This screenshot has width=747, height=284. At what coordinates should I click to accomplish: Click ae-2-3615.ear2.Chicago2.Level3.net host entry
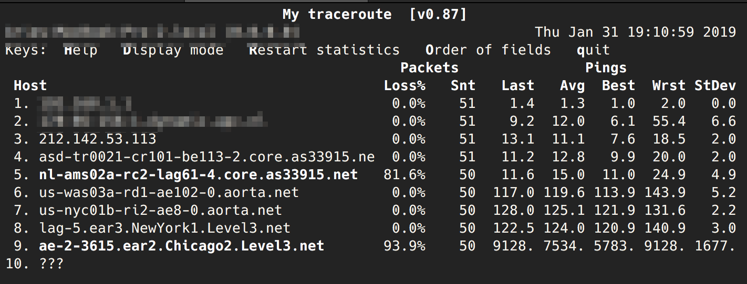pyautogui.click(x=181, y=246)
